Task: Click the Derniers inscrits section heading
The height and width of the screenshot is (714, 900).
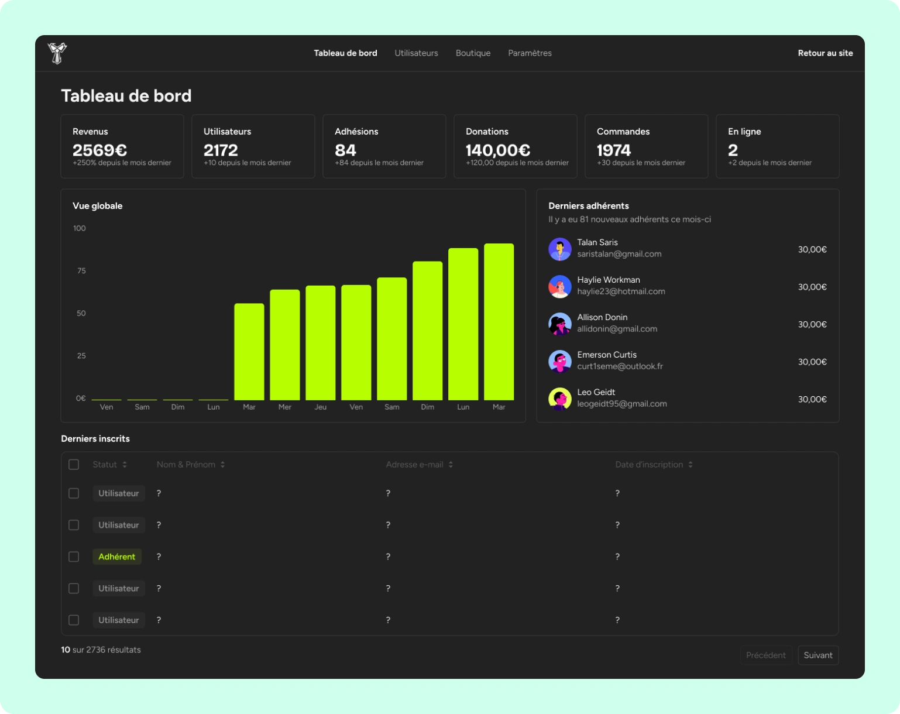Action: tap(95, 439)
